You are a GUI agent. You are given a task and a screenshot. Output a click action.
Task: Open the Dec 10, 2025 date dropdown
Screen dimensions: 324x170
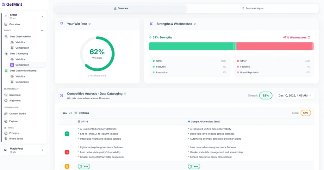[295, 95]
